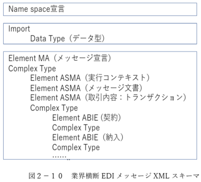The image size is (201, 182).
Task: Click the figure caption 図2-10
Action: click(46, 176)
